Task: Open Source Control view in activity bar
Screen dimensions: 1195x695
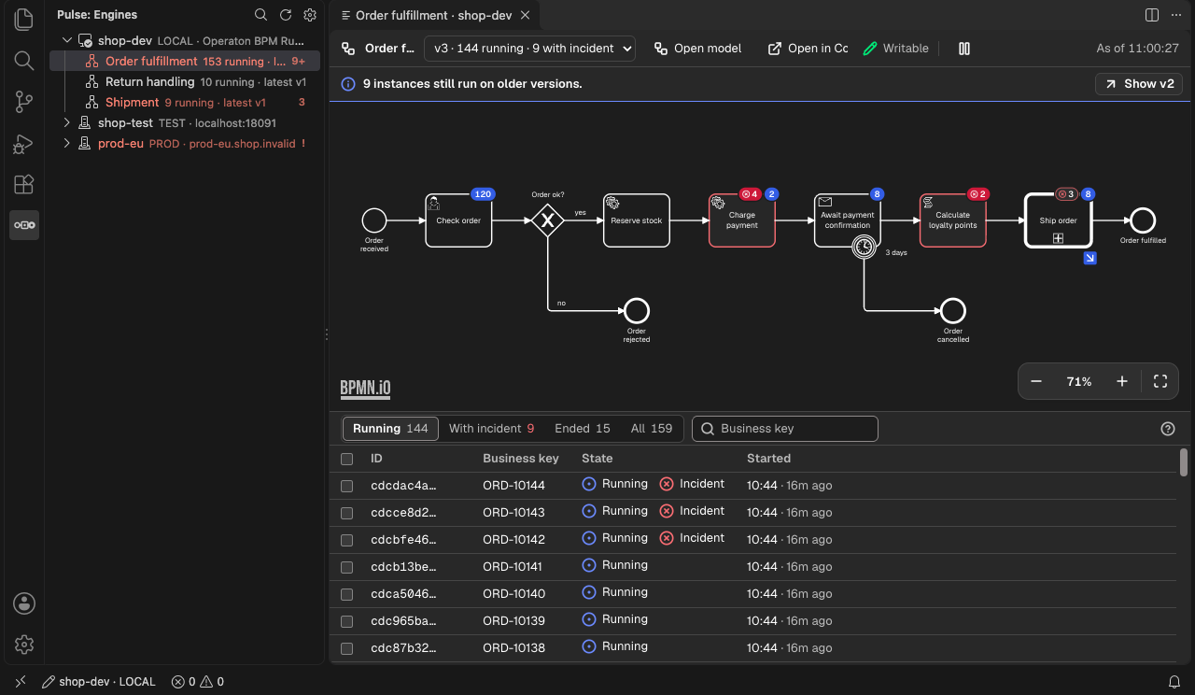Action: [x=24, y=102]
